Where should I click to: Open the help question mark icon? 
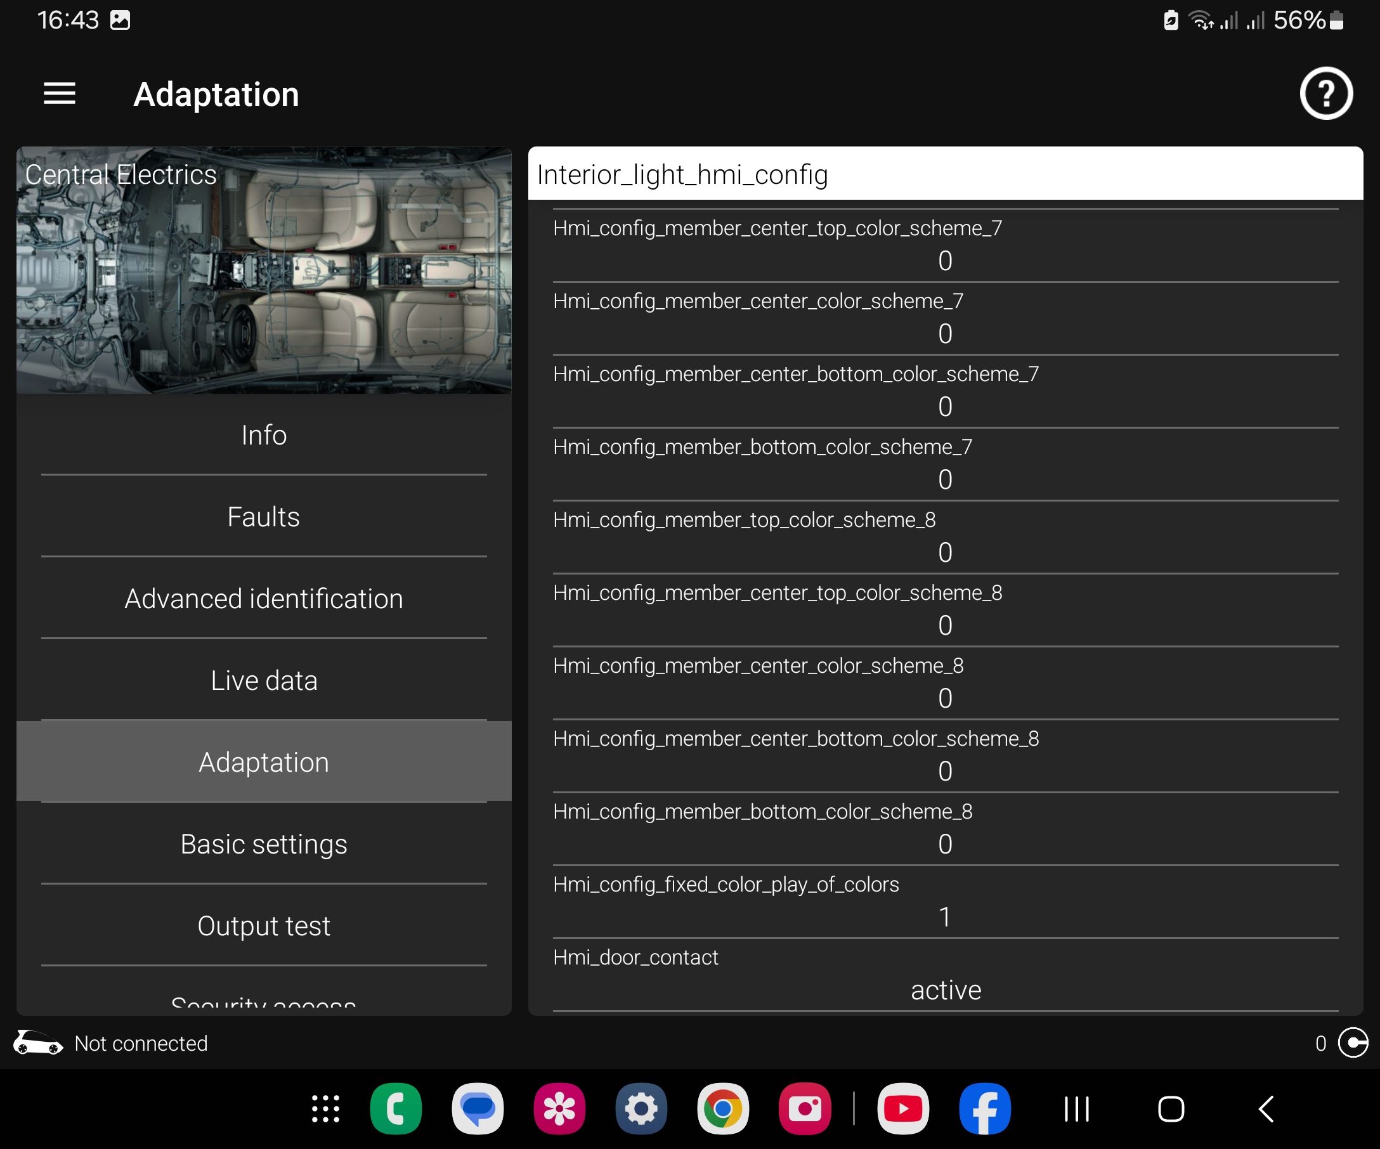click(x=1325, y=94)
